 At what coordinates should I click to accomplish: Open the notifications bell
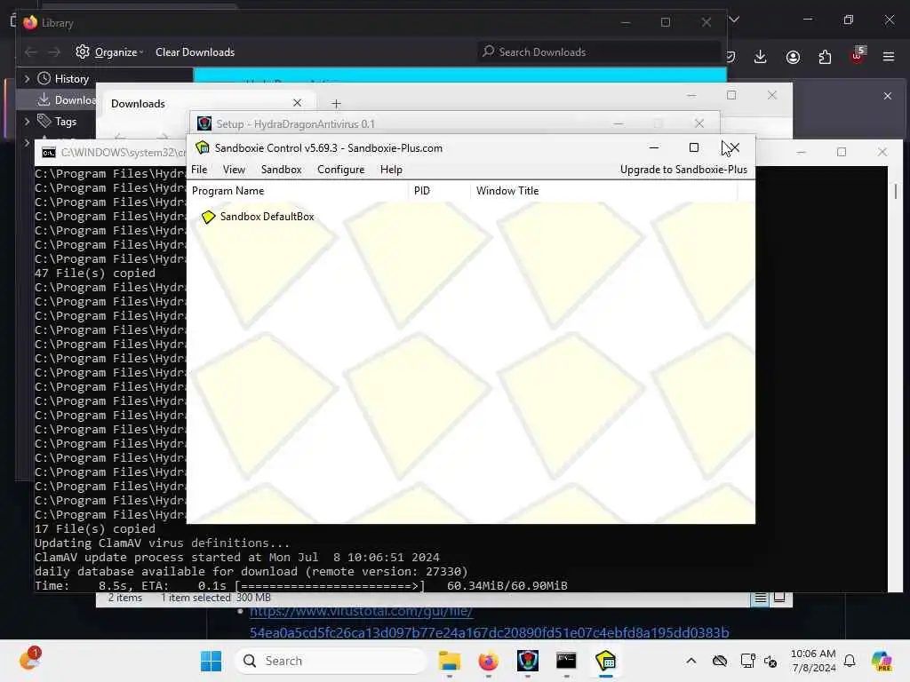(x=850, y=661)
